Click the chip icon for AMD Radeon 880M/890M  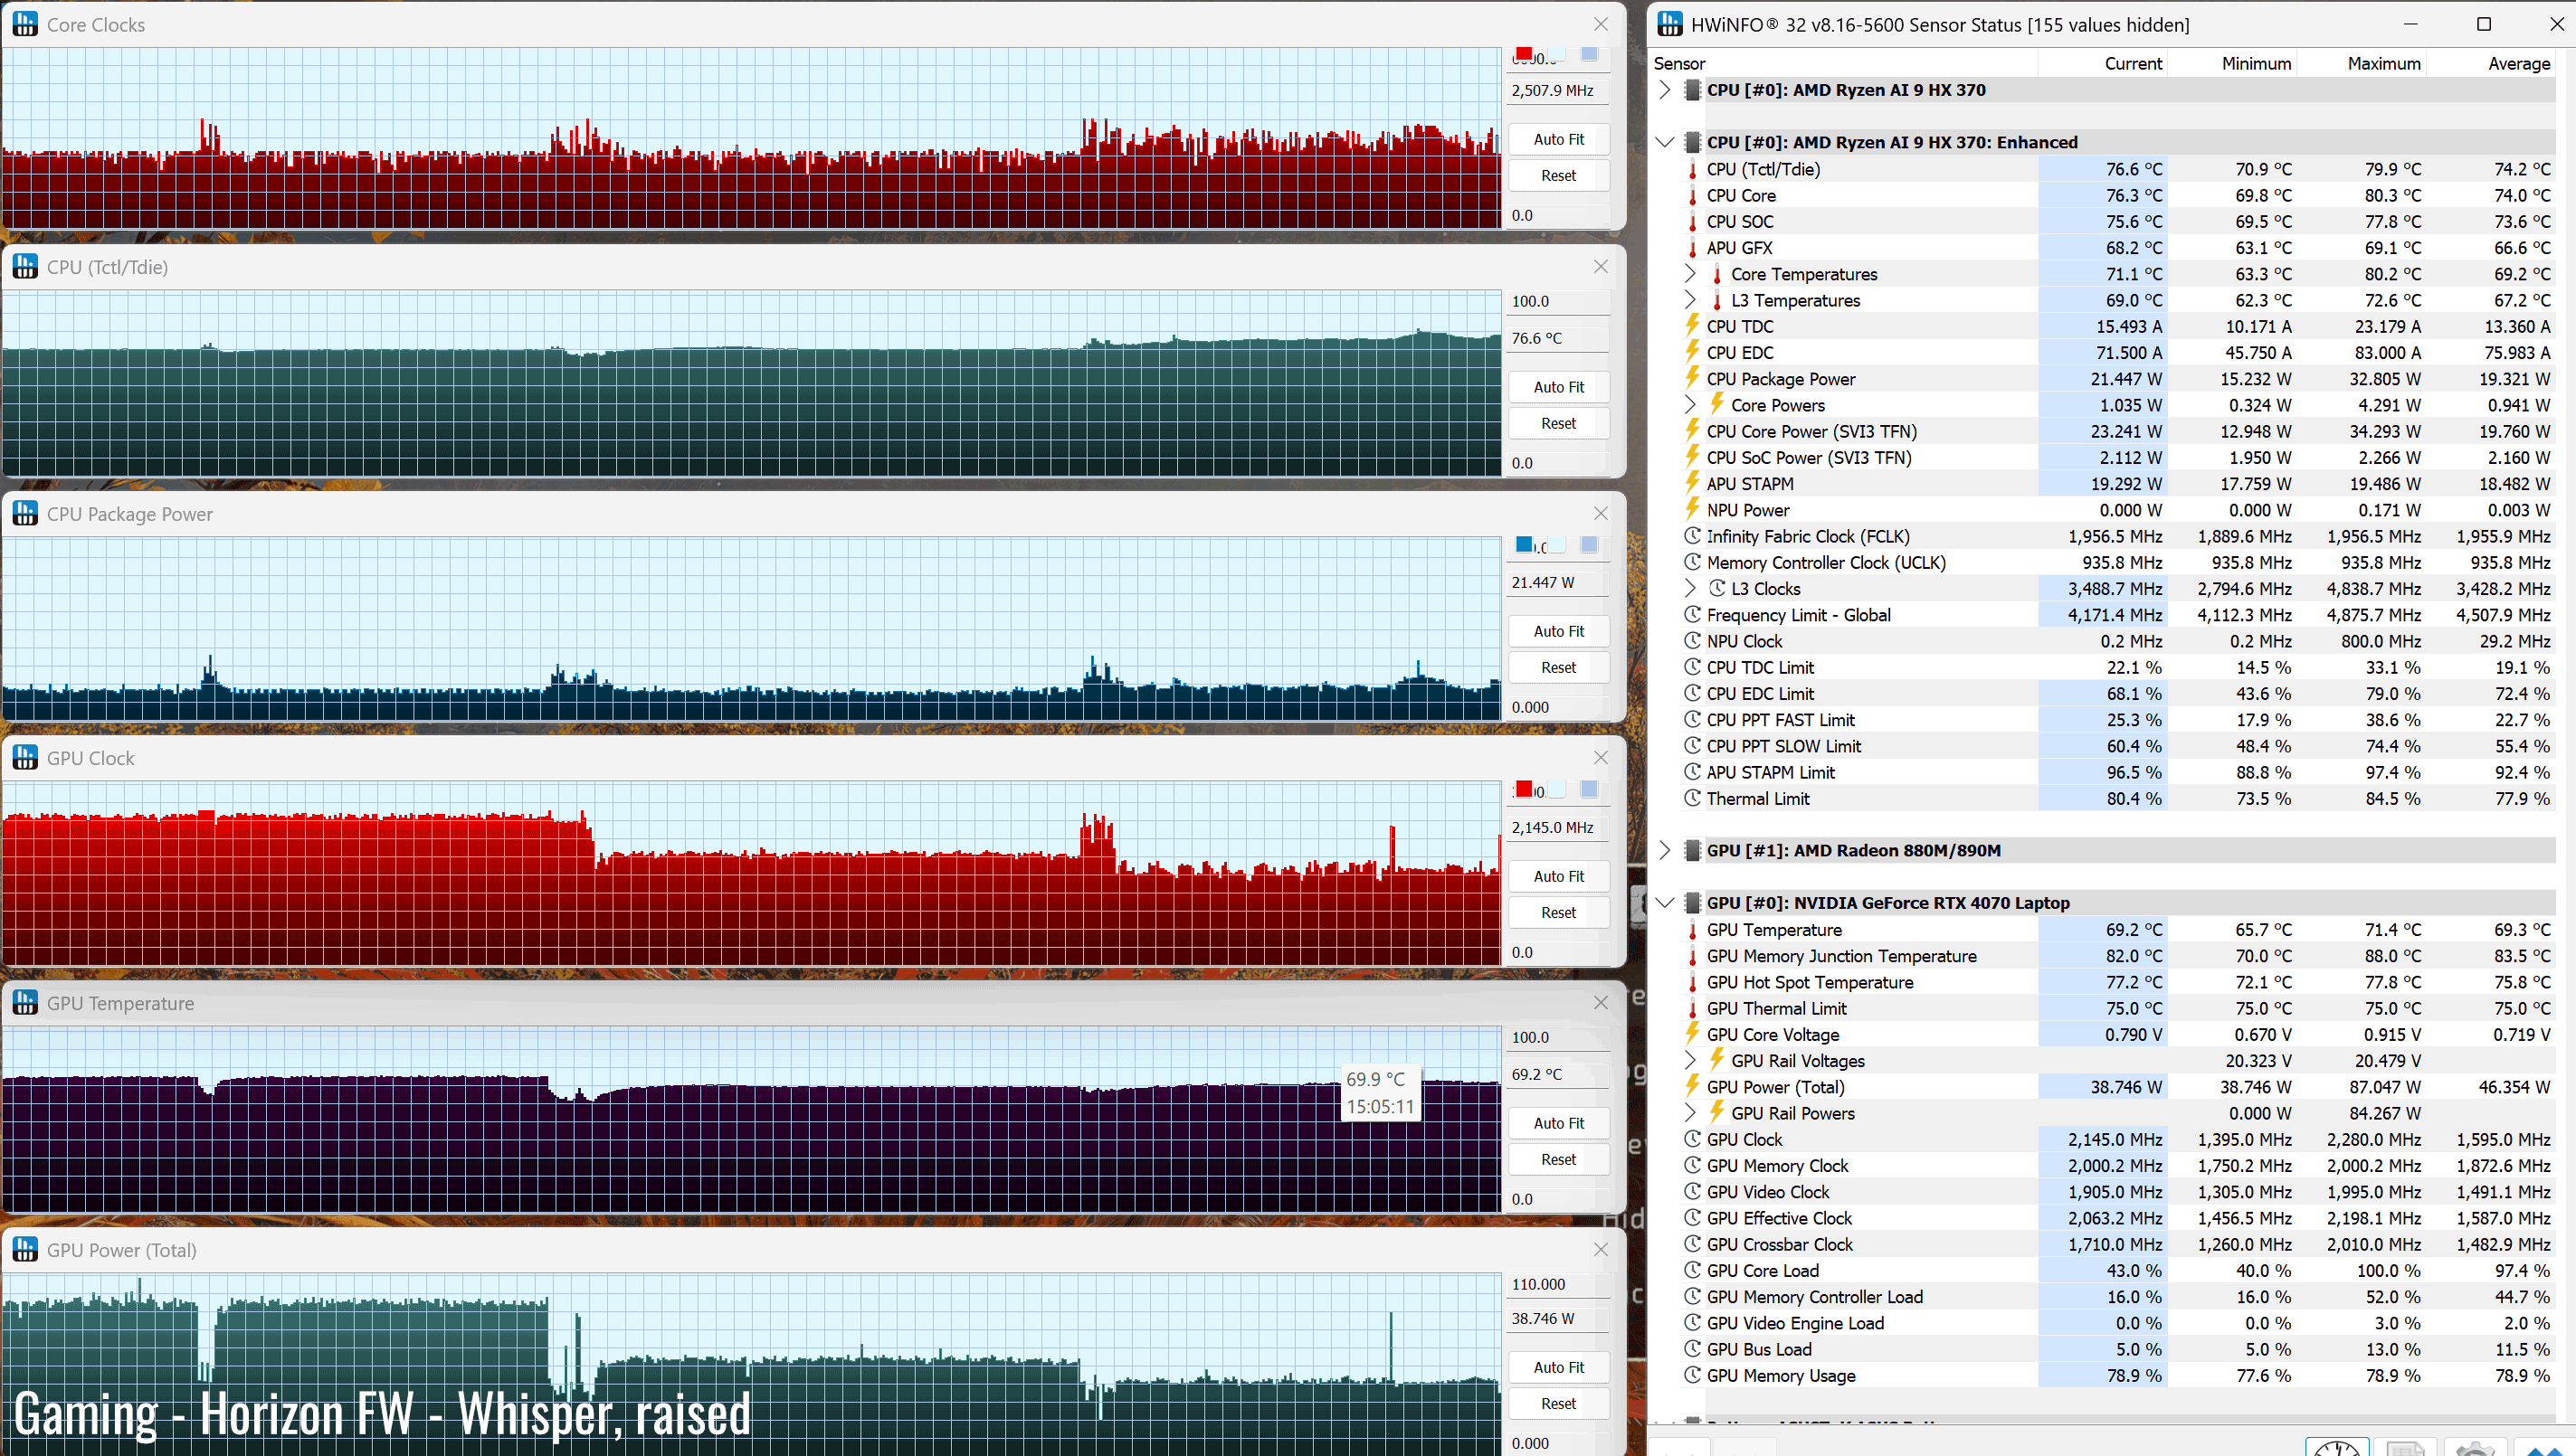[x=1693, y=850]
